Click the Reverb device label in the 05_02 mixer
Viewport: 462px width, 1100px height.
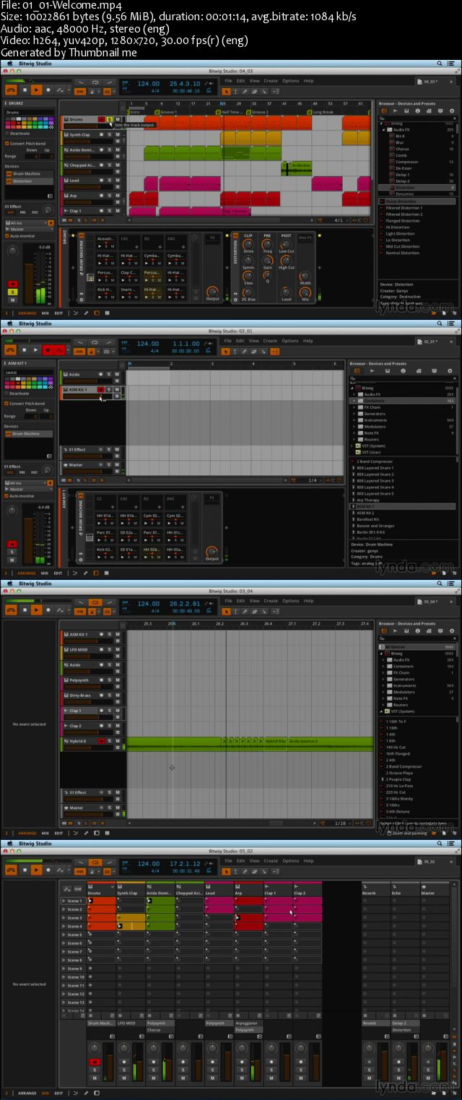pyautogui.click(x=375, y=1023)
